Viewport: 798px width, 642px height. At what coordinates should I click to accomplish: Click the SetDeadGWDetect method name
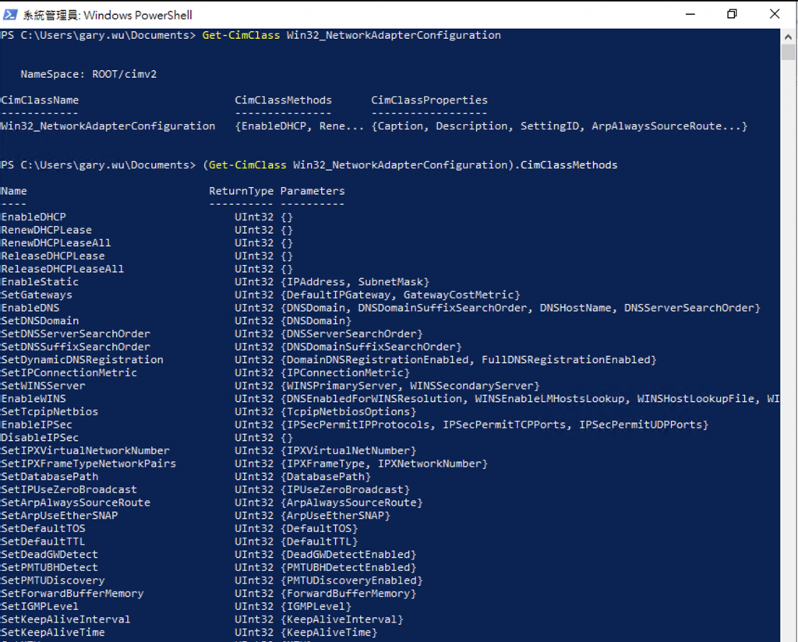coord(50,555)
